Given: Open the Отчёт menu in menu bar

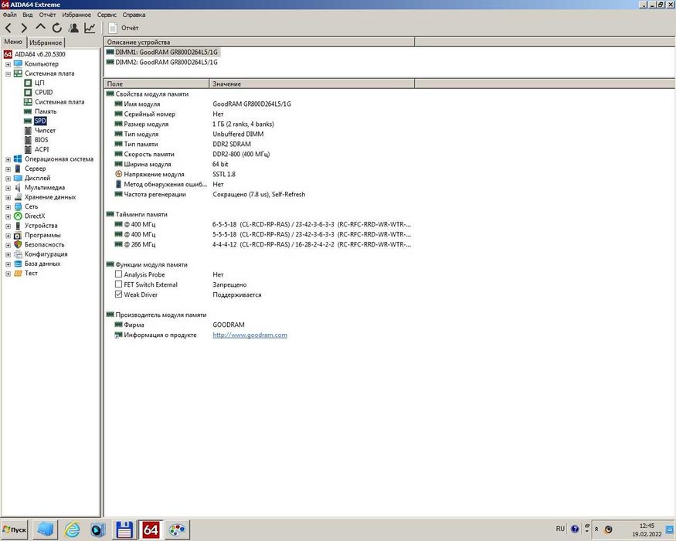Looking at the screenshot, I should coord(47,15).
